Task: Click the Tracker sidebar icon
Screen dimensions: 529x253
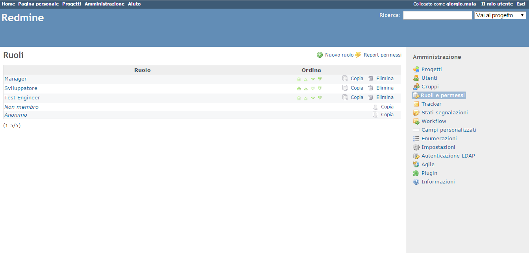Action: point(416,104)
